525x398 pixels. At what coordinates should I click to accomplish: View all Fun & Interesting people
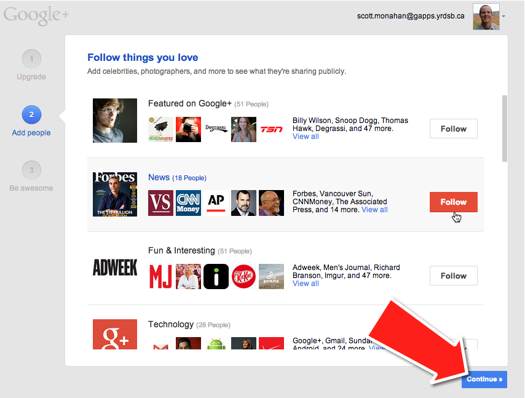coord(306,284)
